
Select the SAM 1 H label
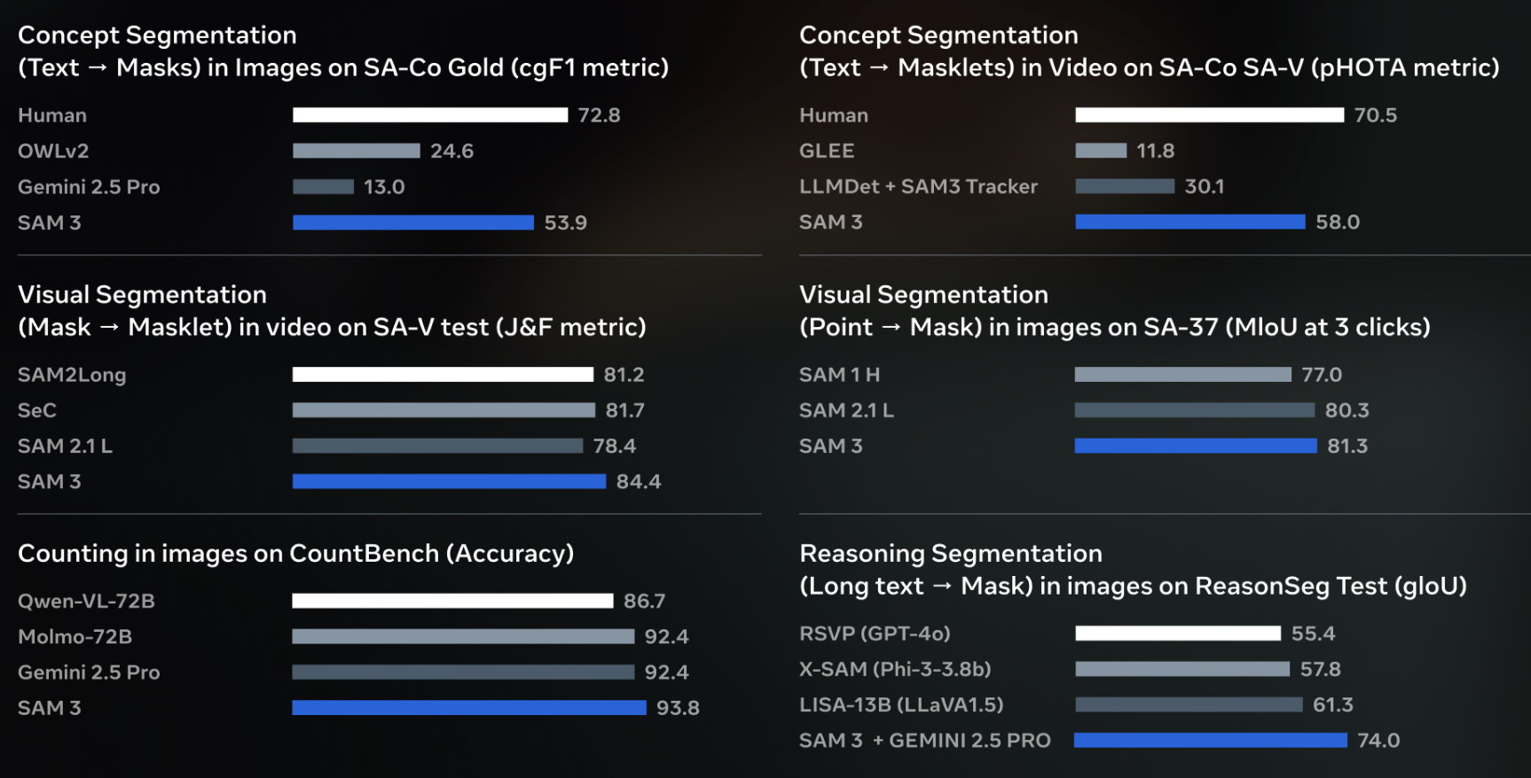tap(839, 375)
